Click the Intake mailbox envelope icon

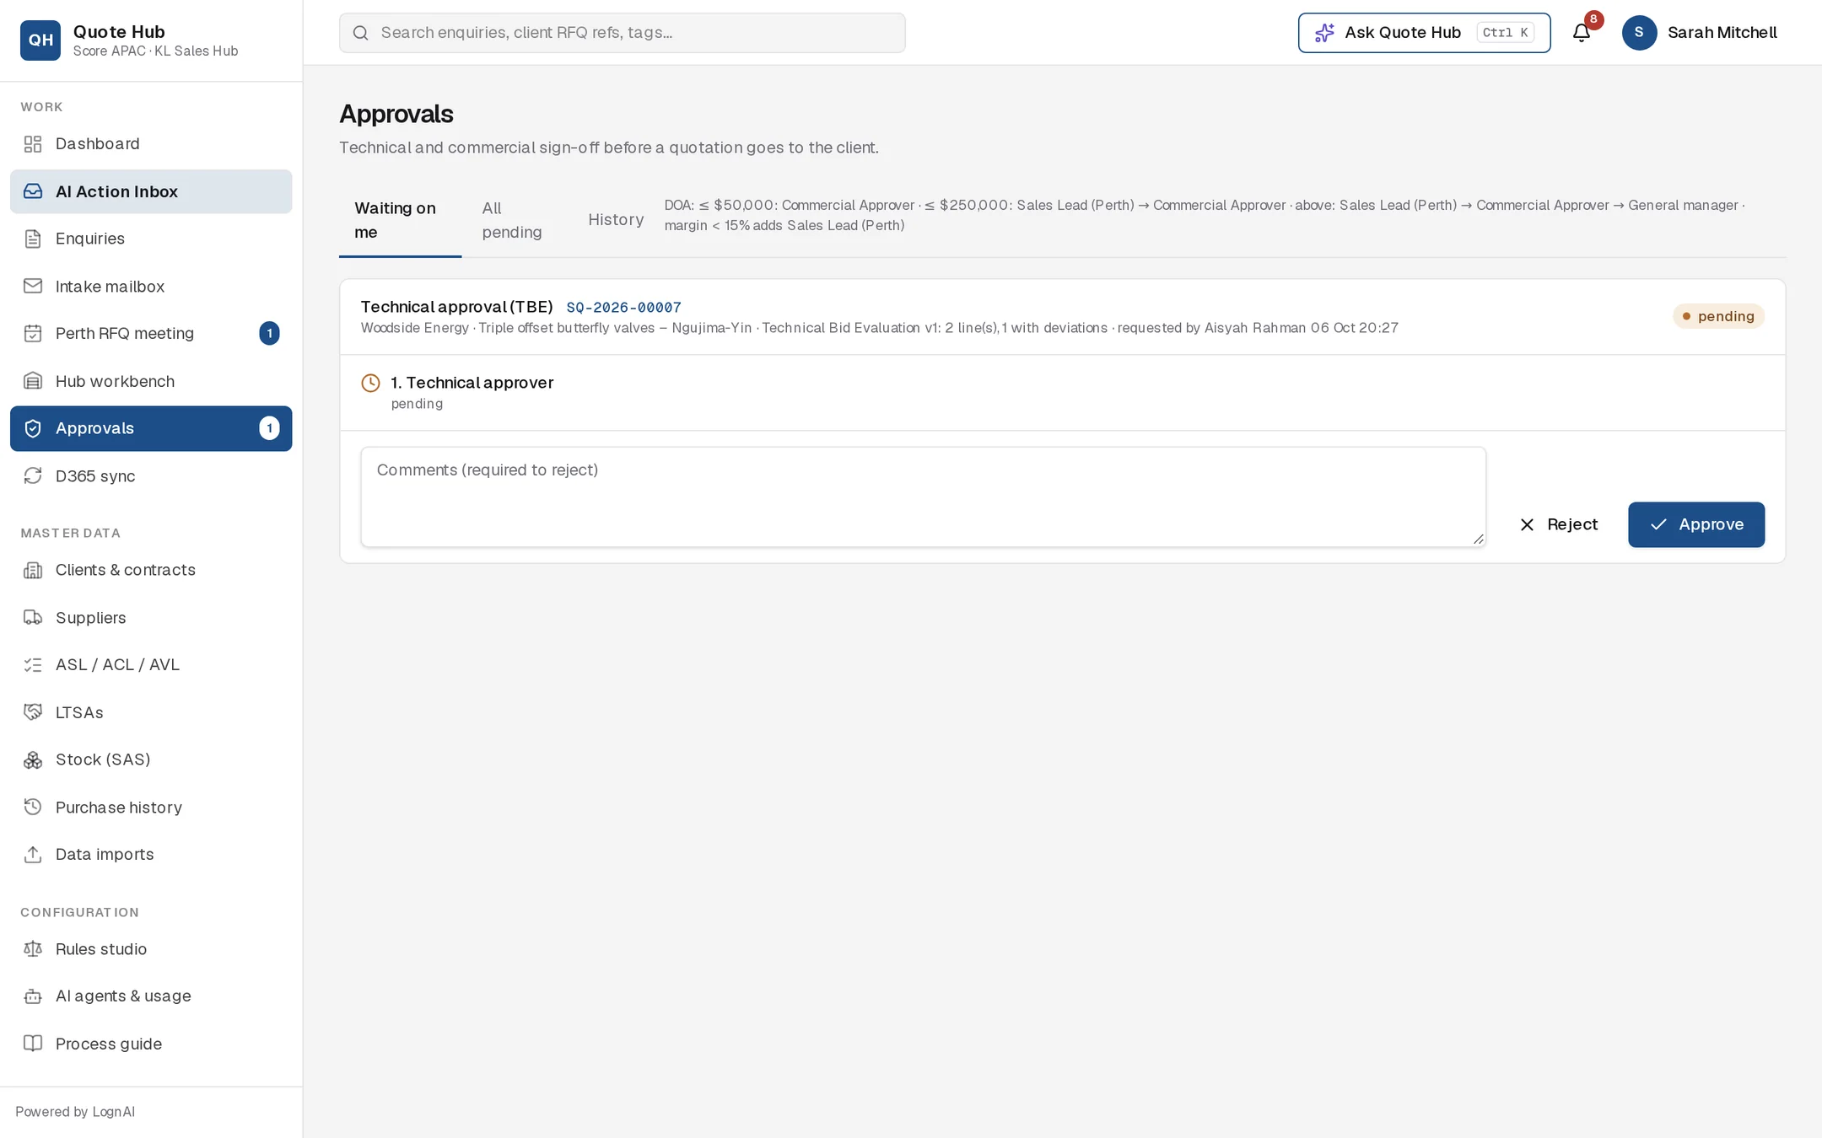click(33, 287)
